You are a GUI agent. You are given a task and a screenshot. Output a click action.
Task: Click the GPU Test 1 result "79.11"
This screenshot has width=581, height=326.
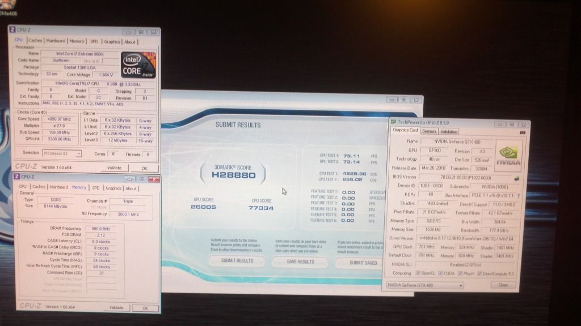[351, 156]
